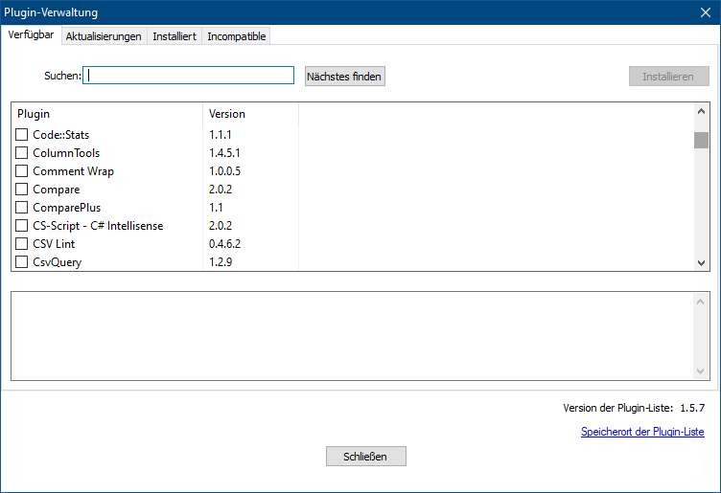Tick the Comment Wrap checkbox
Image resolution: width=721 pixels, height=493 pixels.
pos(22,170)
